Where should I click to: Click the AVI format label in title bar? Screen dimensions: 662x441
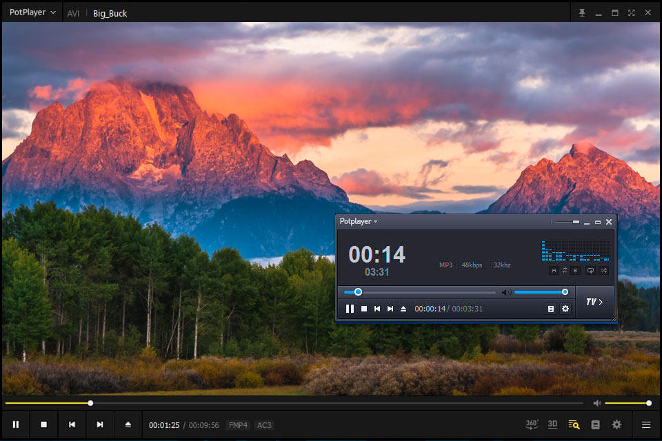click(73, 14)
